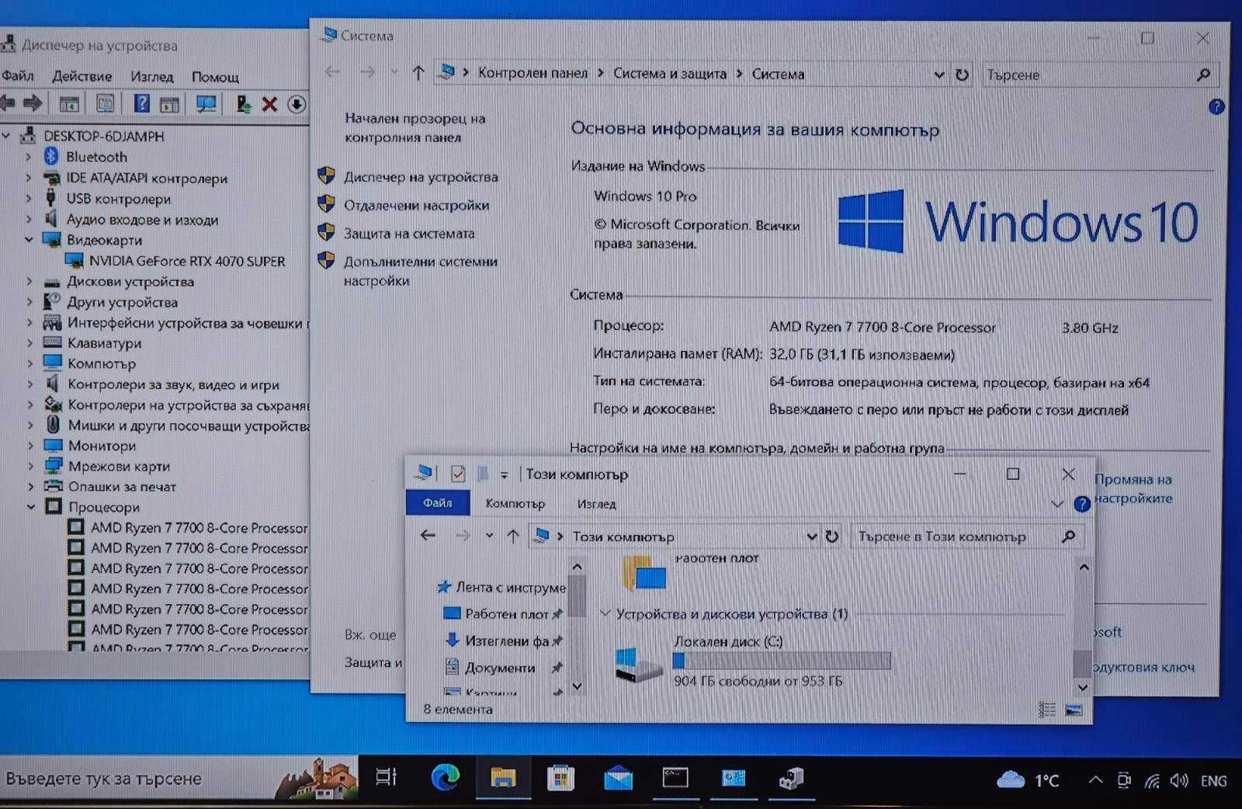1242x809 pixels.
Task: Click Начален прозорец на контролния панел link
Action: pyautogui.click(x=415, y=127)
